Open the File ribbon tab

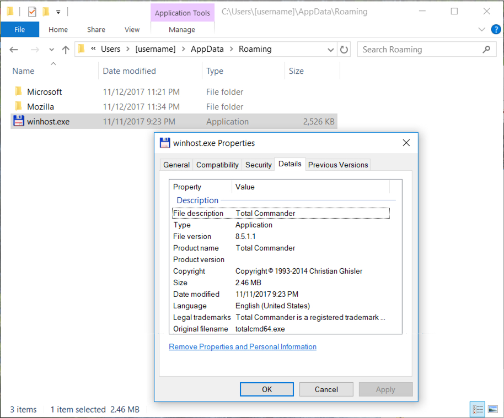pyautogui.click(x=20, y=30)
